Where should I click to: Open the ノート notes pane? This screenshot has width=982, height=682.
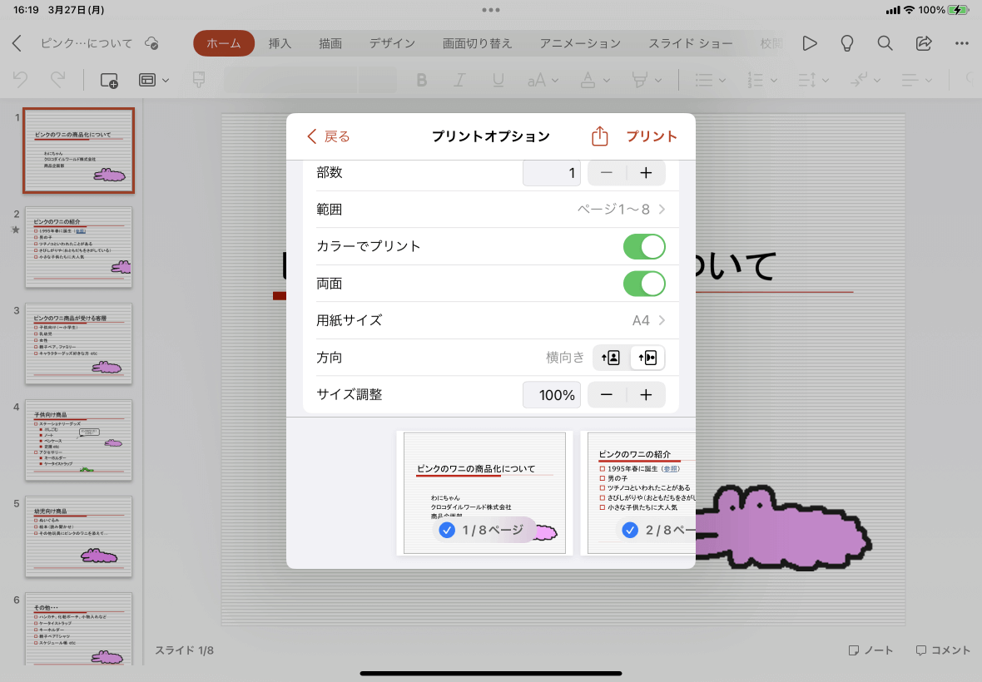coord(870,650)
